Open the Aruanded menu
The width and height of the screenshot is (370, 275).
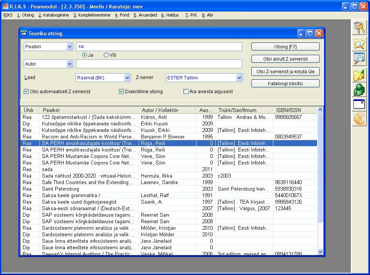point(145,15)
